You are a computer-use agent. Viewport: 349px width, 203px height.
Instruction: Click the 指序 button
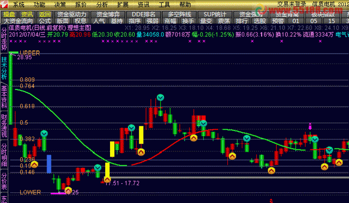pos(135,21)
